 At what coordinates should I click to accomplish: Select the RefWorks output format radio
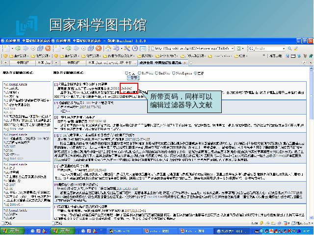[x=139, y=73]
